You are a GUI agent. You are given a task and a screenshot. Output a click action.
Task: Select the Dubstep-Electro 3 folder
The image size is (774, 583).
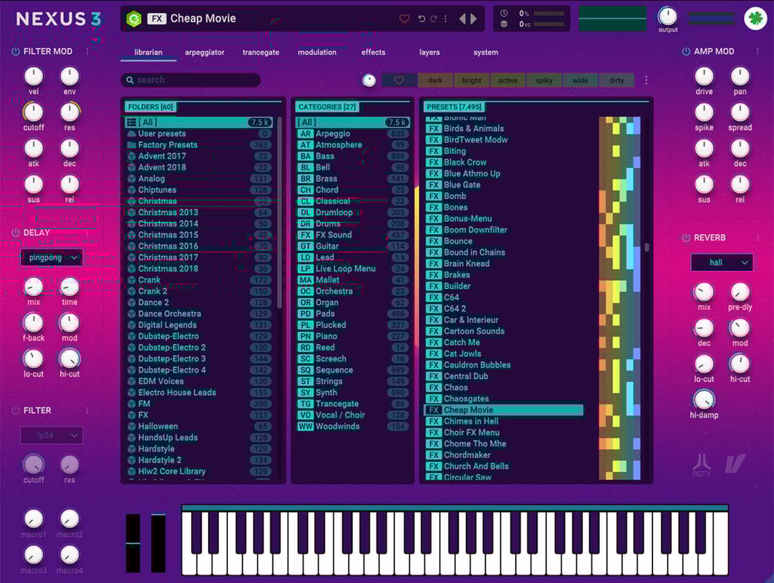point(199,359)
